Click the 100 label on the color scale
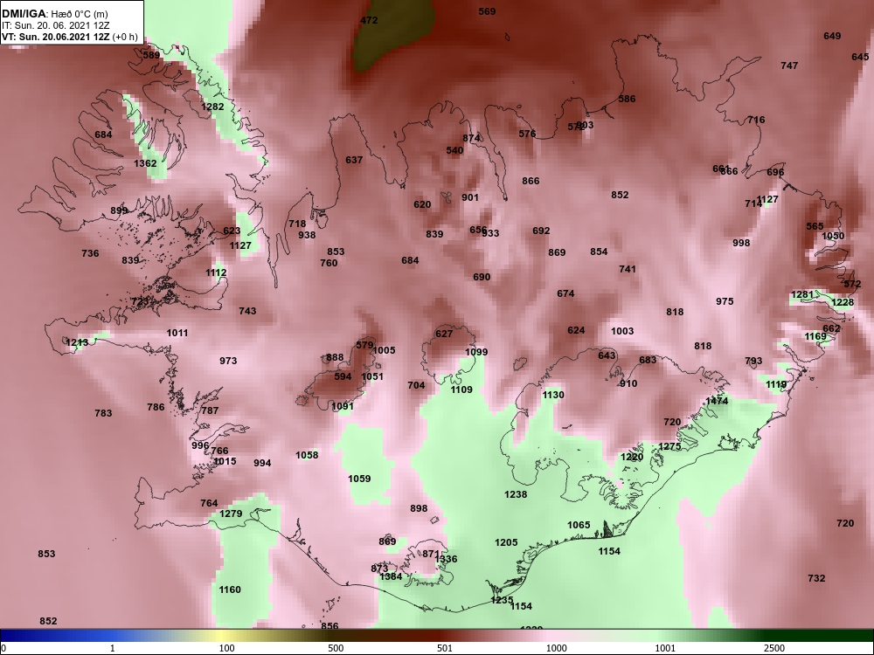 [226, 648]
